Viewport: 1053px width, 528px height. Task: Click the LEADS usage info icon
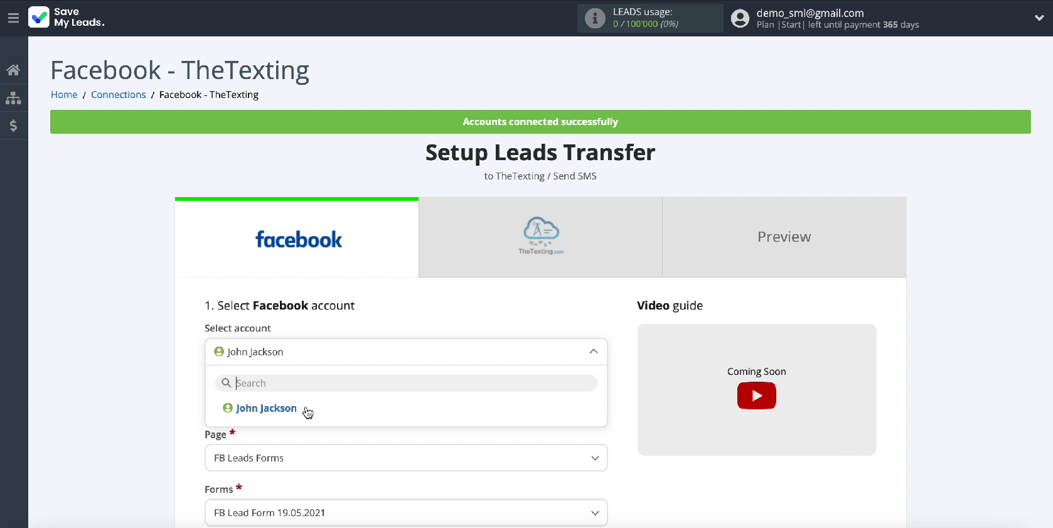point(595,18)
